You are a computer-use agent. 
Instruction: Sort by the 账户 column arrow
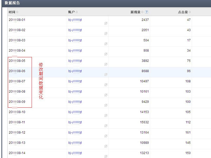point(77,12)
